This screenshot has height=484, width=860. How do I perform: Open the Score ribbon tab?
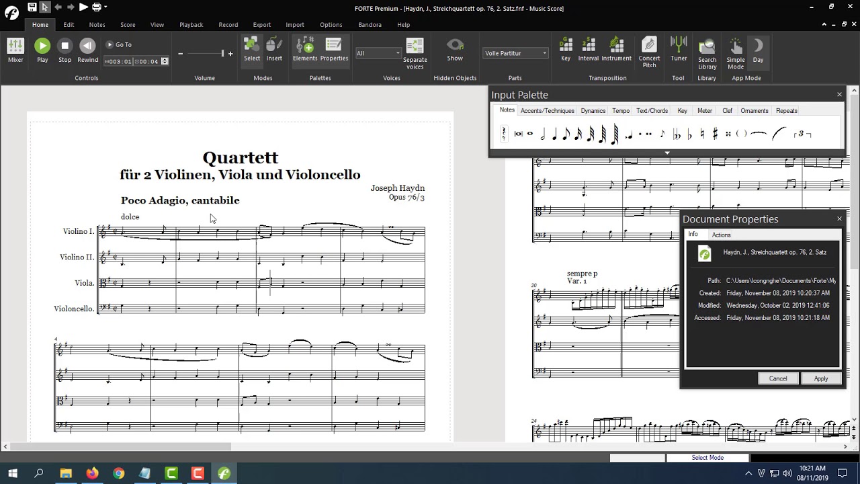[128, 25]
